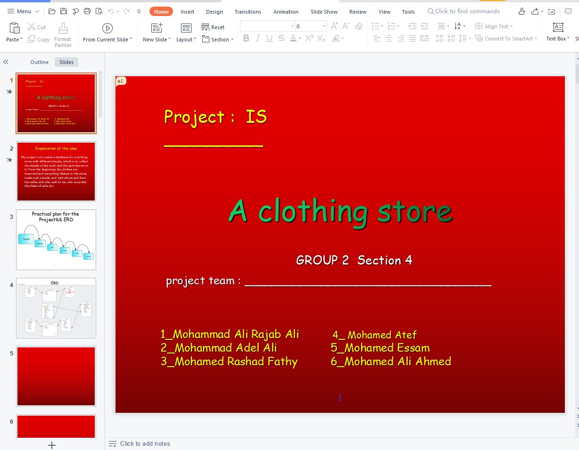Click Reset to restore slide formatting
The width and height of the screenshot is (579, 450).
click(x=215, y=27)
